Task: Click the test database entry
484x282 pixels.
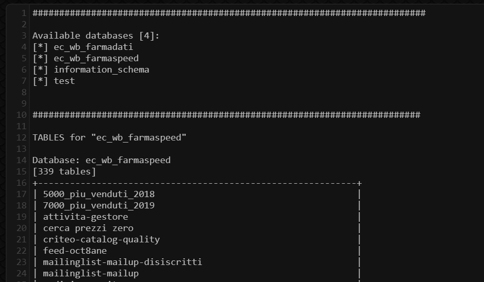Action: click(64, 81)
